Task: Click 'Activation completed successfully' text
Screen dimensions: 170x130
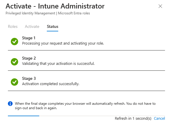Action: point(51,84)
